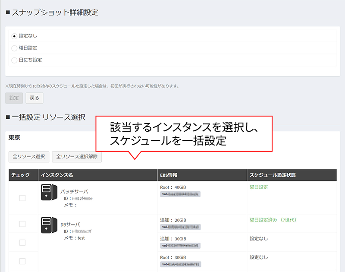The height and width of the screenshot is (272, 345).
Task: Open the 曜日設定済み (7世代) status link
Action: tap(274, 220)
